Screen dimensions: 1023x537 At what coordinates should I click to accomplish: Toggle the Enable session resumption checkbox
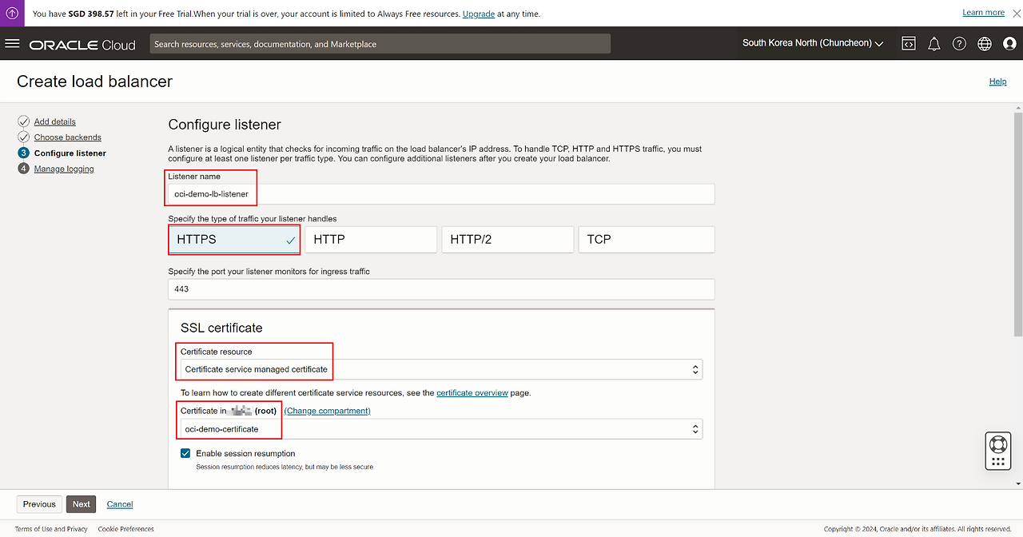185,453
